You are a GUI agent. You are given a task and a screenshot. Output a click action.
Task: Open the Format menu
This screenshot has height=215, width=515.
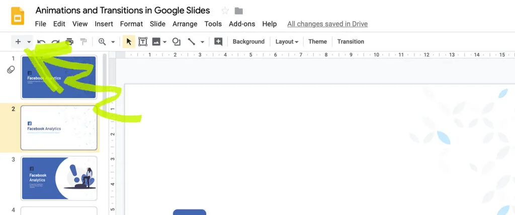click(131, 24)
